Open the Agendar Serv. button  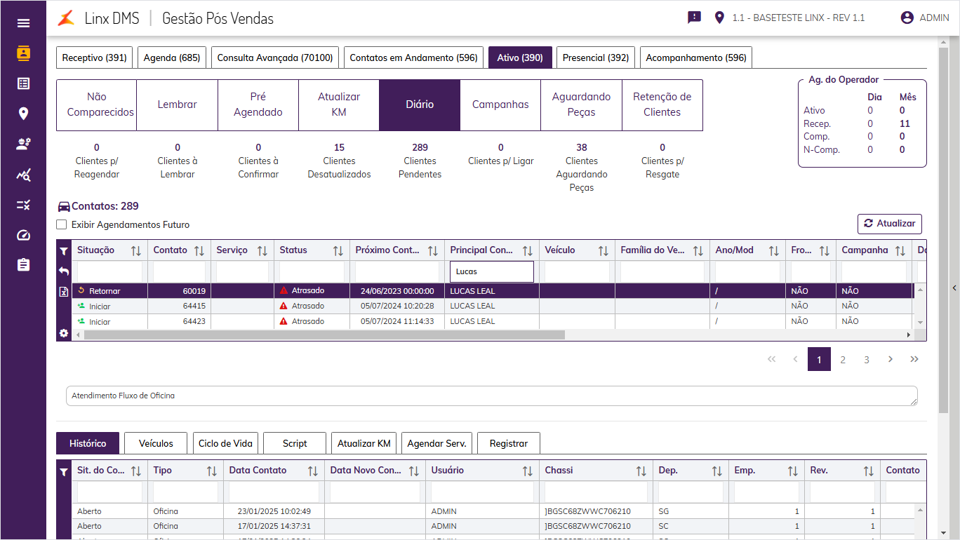(x=436, y=443)
